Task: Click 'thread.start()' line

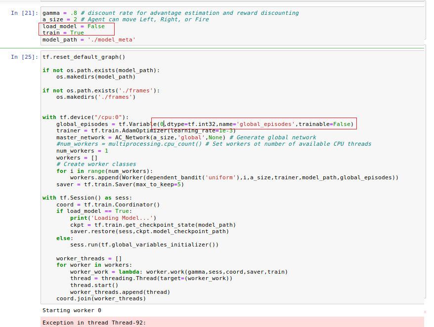Action: tap(94, 285)
